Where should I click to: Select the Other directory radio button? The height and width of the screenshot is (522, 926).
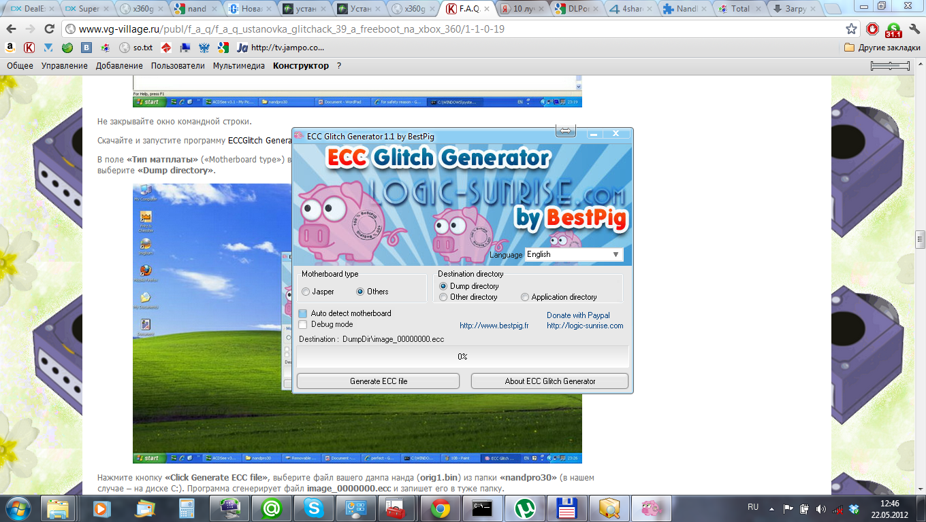(444, 297)
